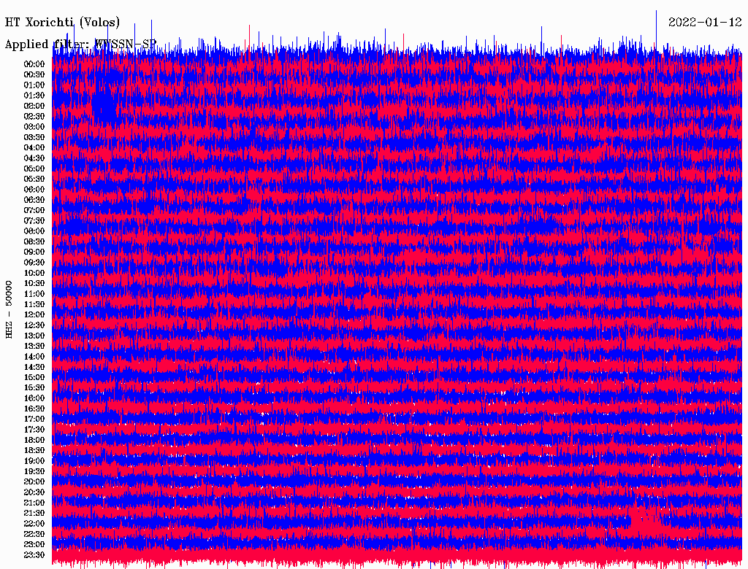
Task: Select the 03:30 time label
Action: coord(34,138)
